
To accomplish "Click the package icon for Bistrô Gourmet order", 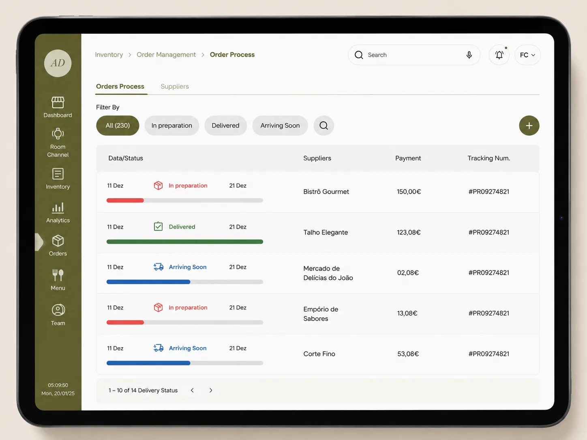I will 158,186.
